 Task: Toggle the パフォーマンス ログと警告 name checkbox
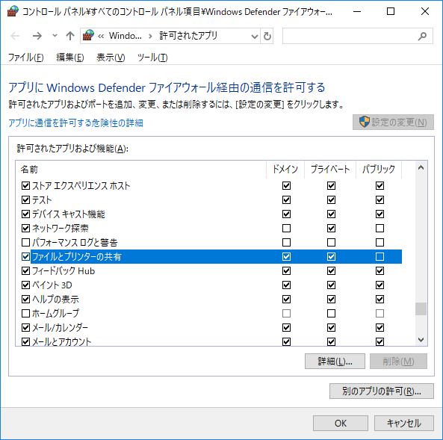[25, 242]
